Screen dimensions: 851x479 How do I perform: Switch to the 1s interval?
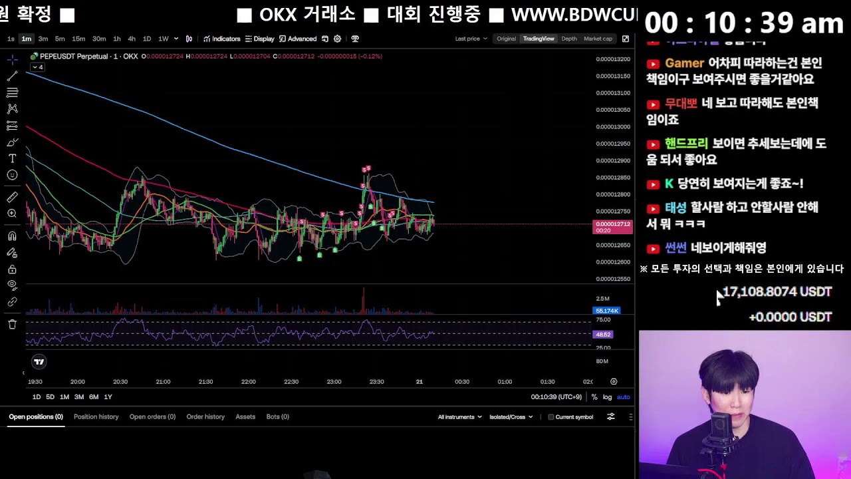click(x=11, y=39)
